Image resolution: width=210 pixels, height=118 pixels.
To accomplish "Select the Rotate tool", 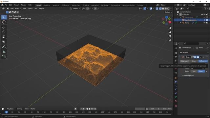I will pos(4,32).
